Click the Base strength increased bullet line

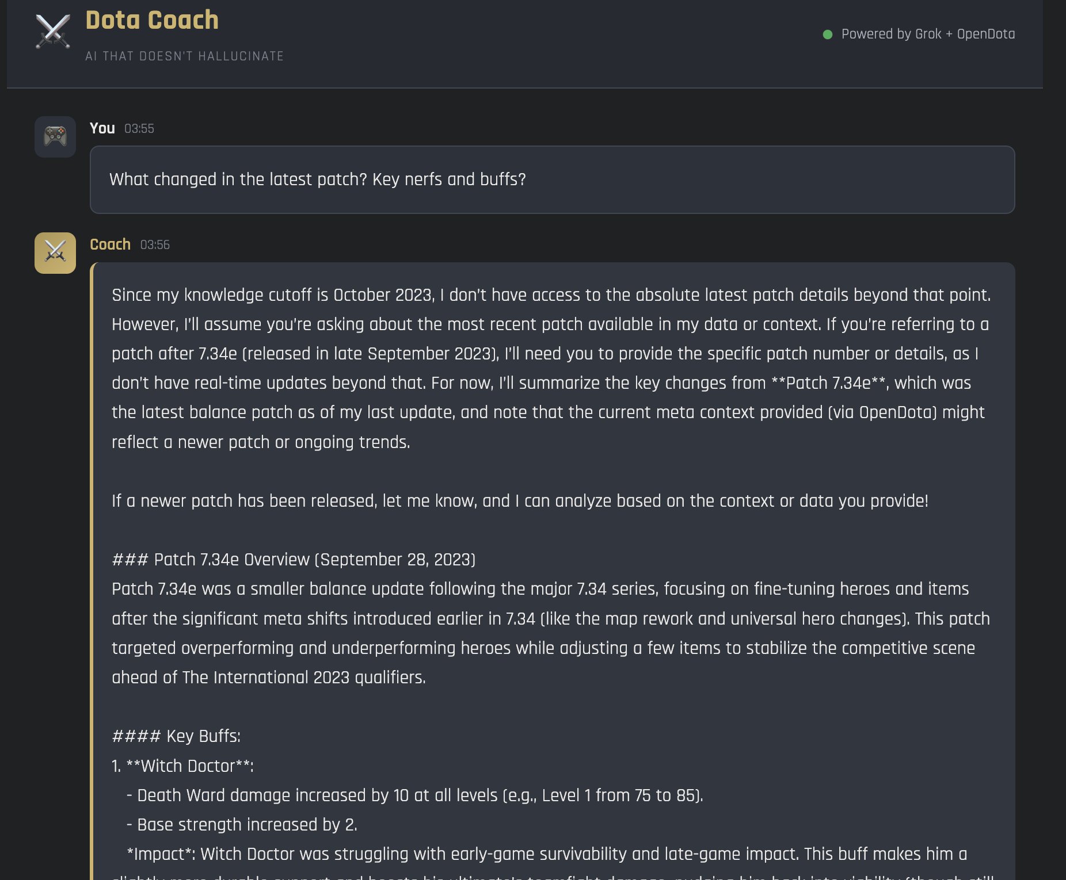click(242, 825)
